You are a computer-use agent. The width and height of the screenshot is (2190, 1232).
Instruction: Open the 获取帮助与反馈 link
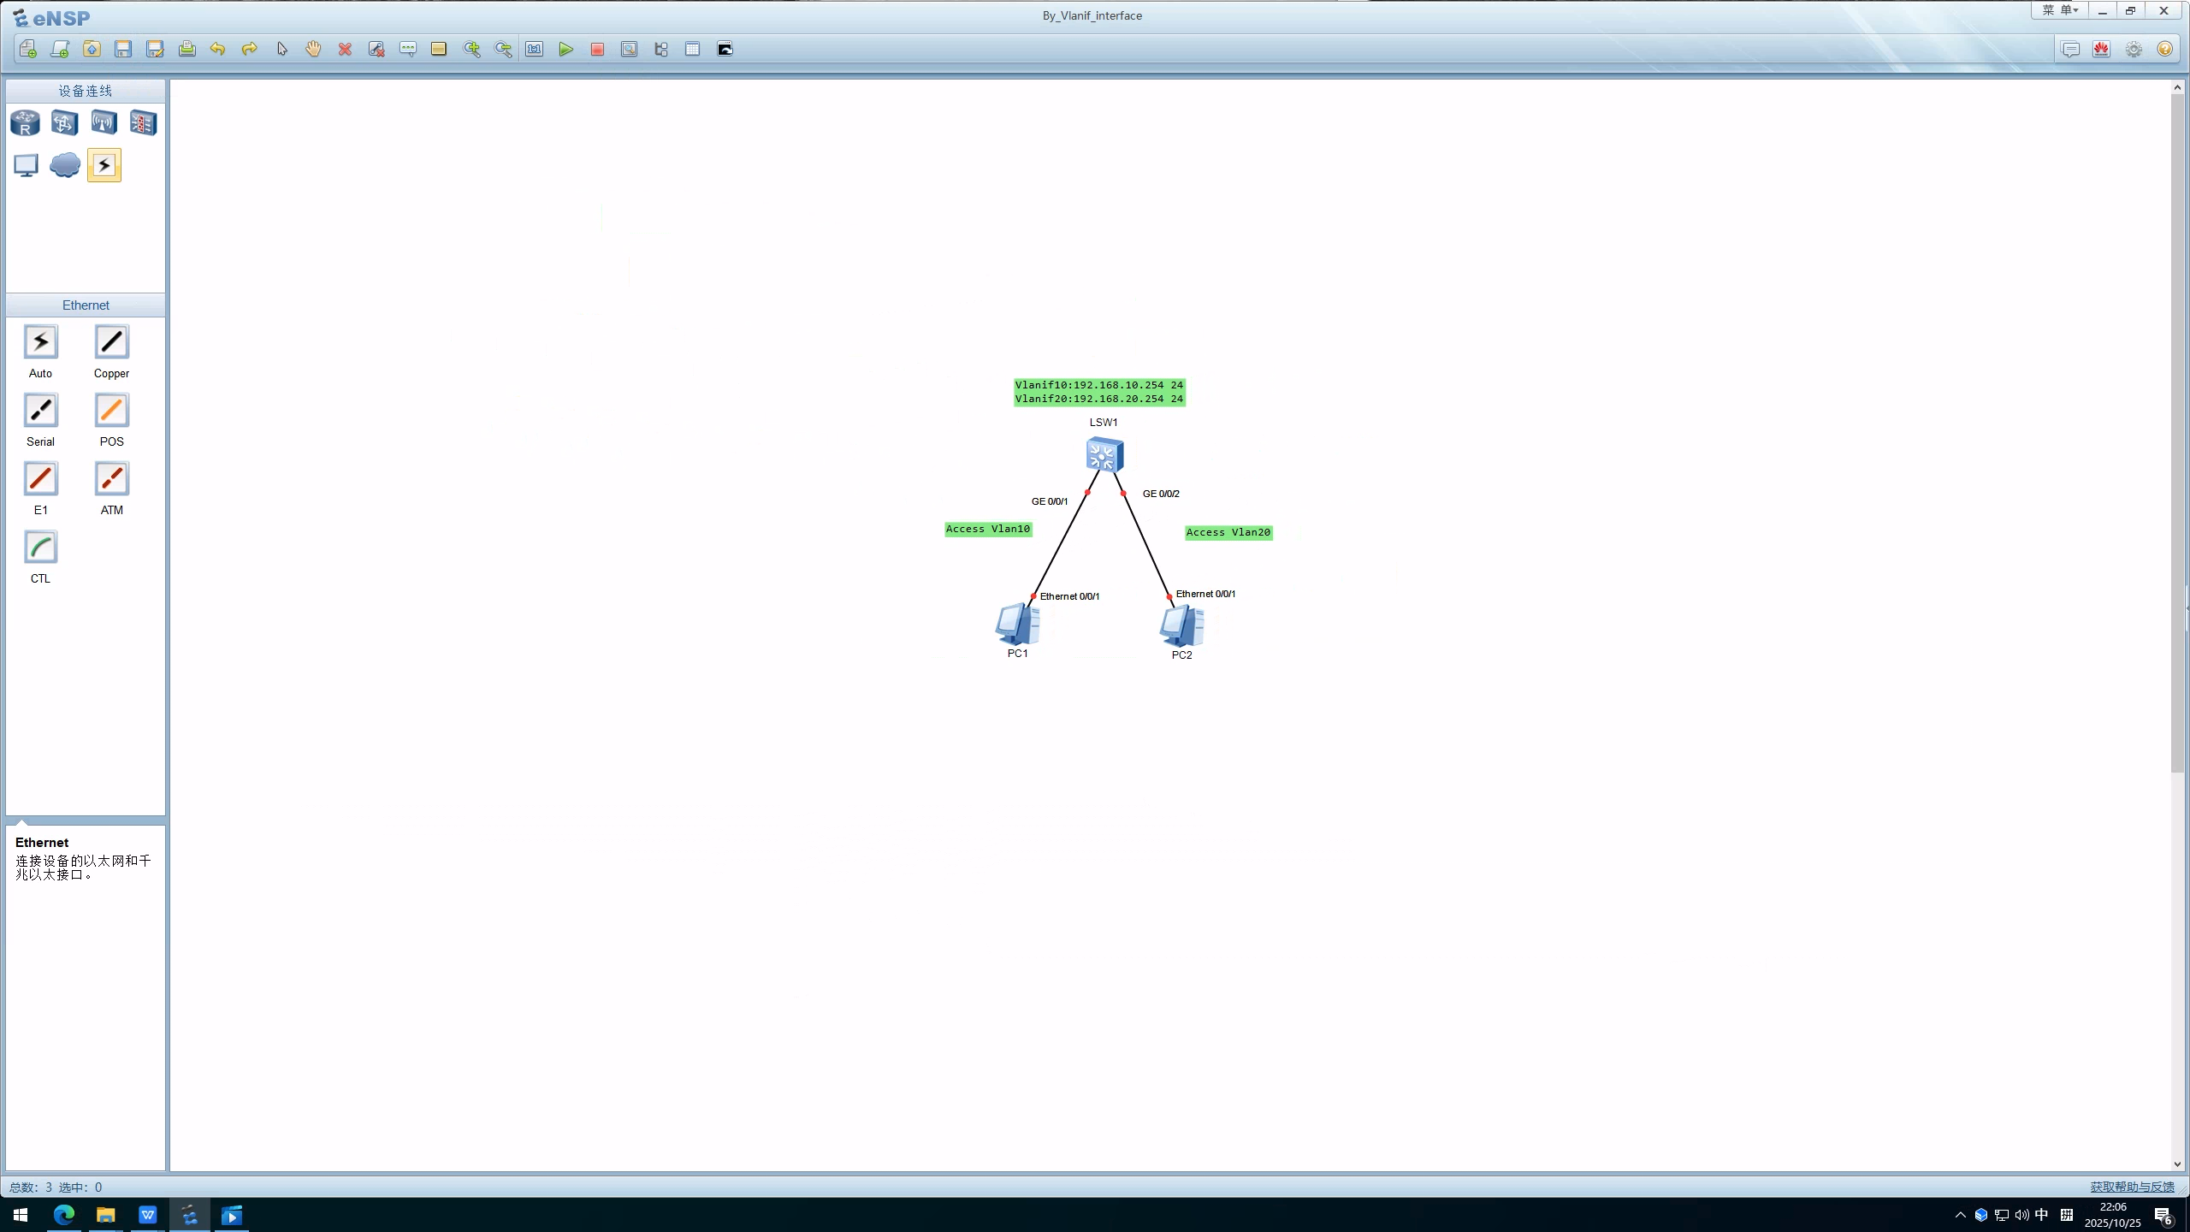point(2132,1187)
